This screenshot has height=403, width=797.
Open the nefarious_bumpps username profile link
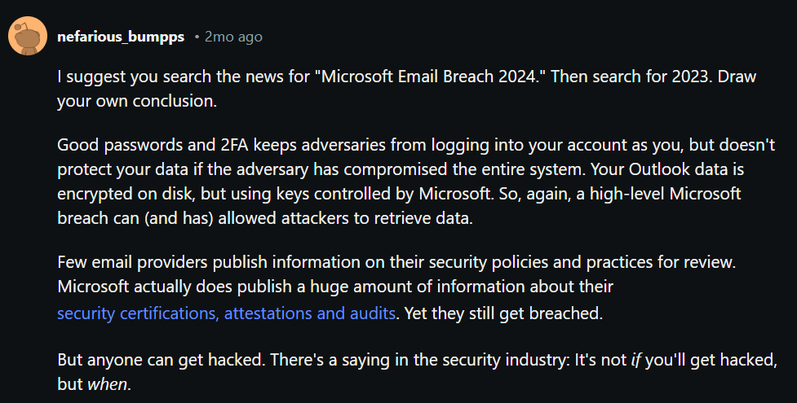pos(121,37)
